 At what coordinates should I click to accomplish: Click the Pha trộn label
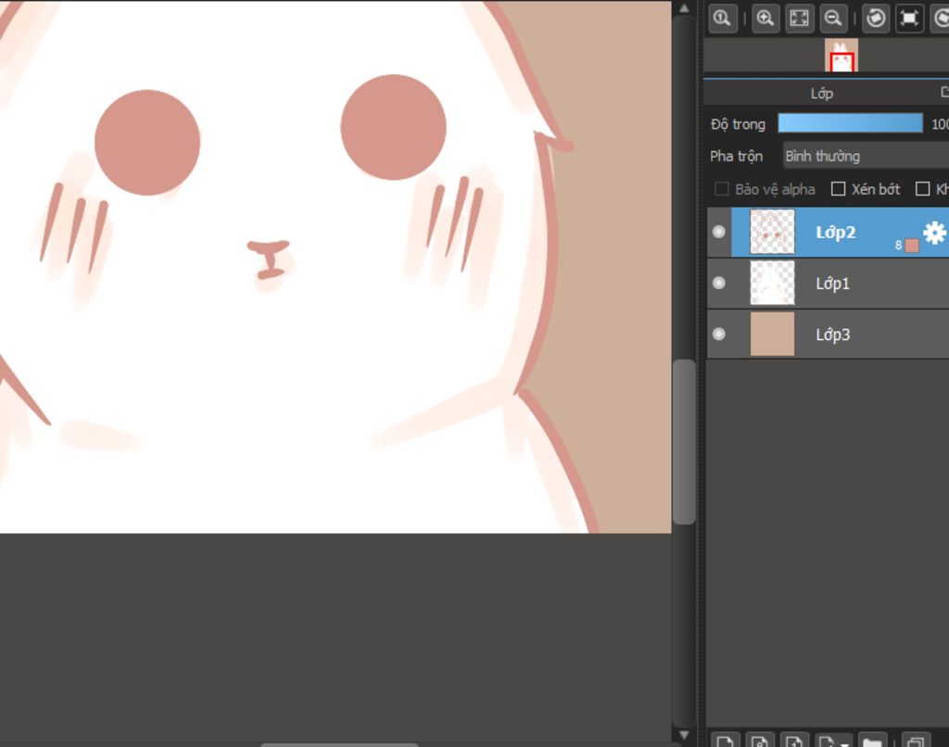pos(736,157)
